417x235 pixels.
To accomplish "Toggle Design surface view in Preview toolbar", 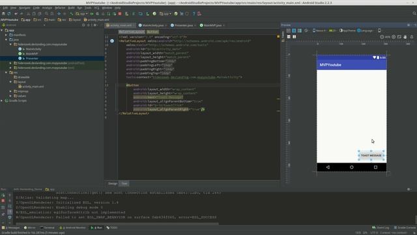I will (x=288, y=31).
